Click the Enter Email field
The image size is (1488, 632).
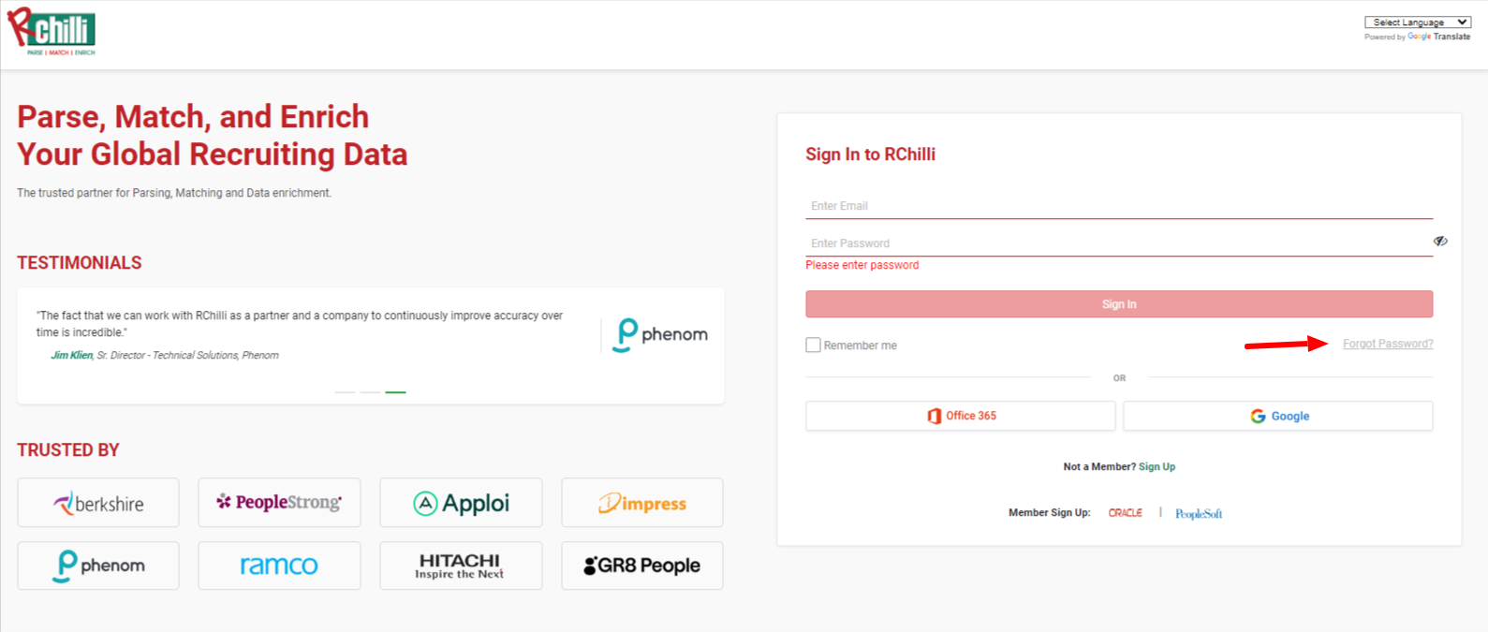1119,206
